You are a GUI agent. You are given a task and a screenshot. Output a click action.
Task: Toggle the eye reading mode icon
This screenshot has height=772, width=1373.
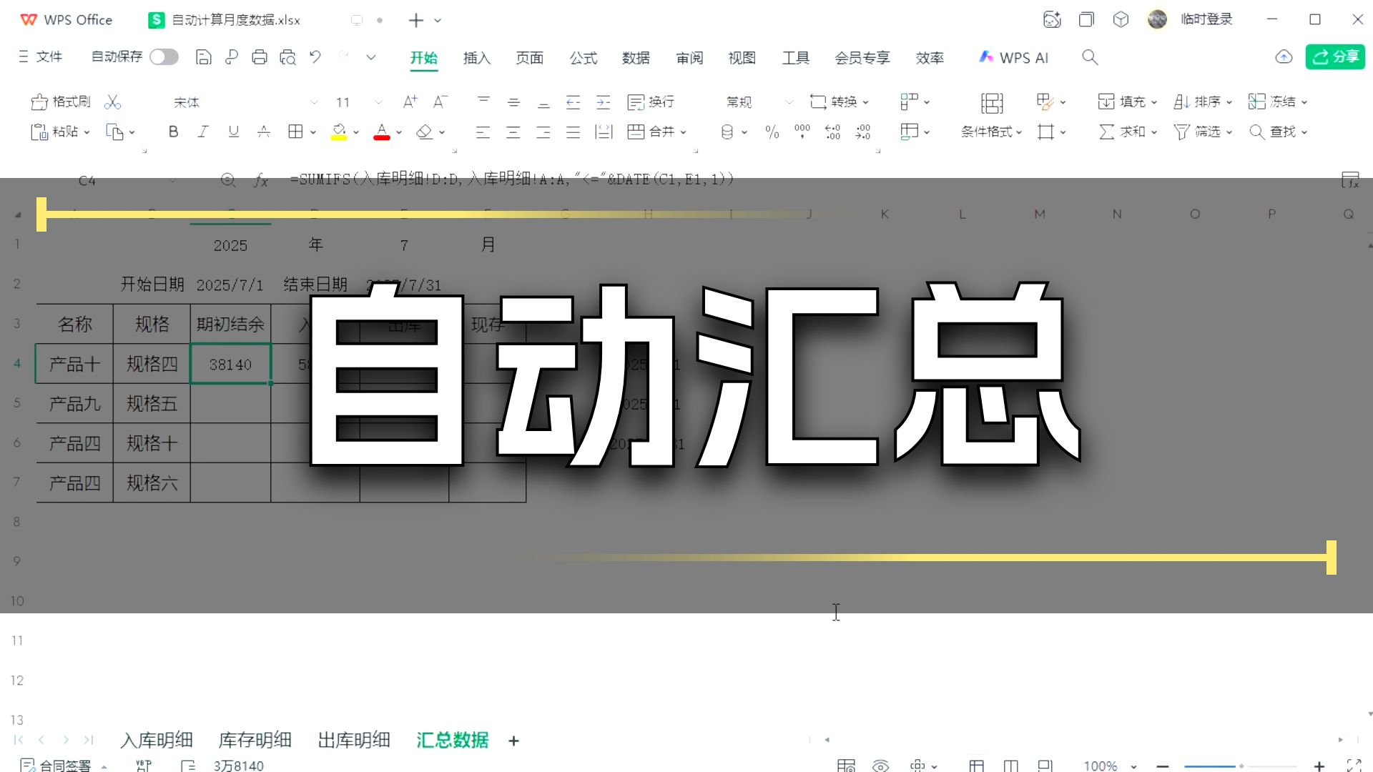point(881,766)
